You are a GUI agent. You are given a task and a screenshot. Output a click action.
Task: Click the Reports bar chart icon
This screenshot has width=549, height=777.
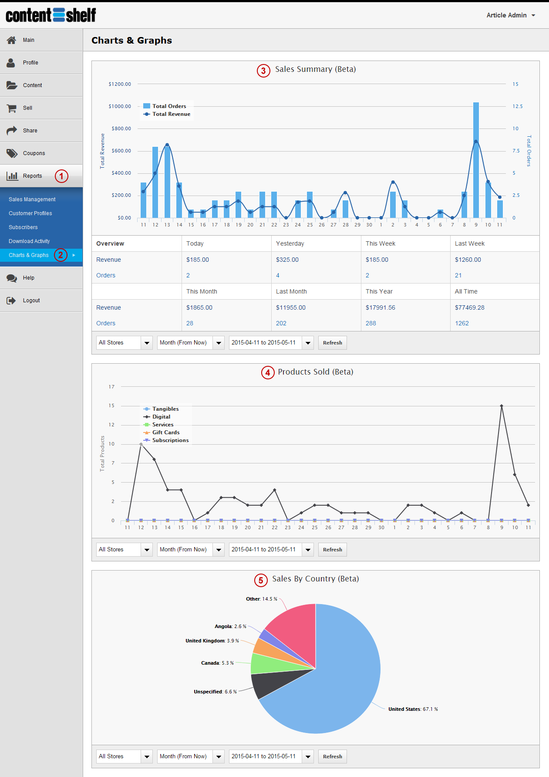12,176
